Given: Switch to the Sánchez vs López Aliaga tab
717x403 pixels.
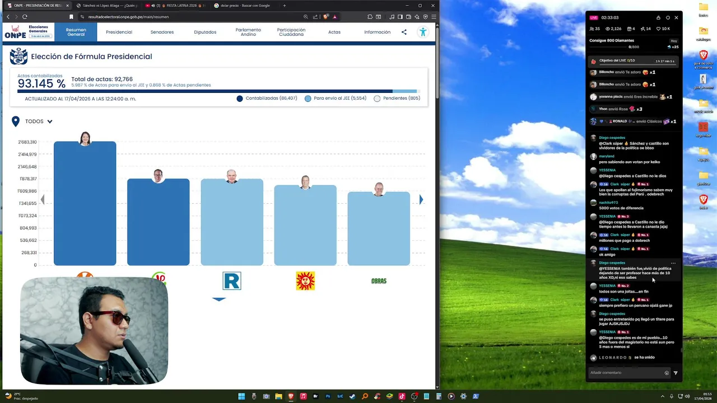Looking at the screenshot, I should point(106,6).
